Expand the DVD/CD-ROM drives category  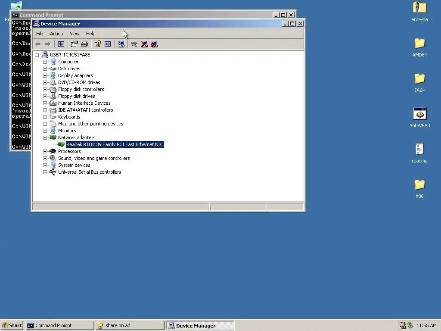[x=45, y=82]
